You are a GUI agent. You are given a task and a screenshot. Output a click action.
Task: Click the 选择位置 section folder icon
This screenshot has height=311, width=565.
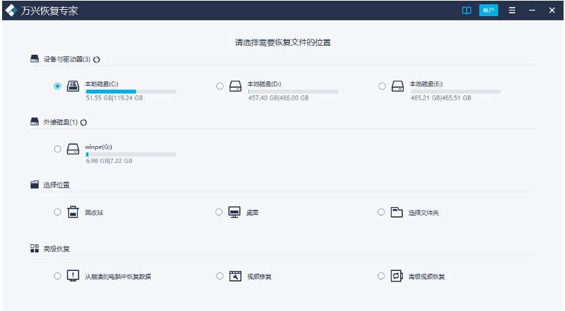[x=34, y=185]
